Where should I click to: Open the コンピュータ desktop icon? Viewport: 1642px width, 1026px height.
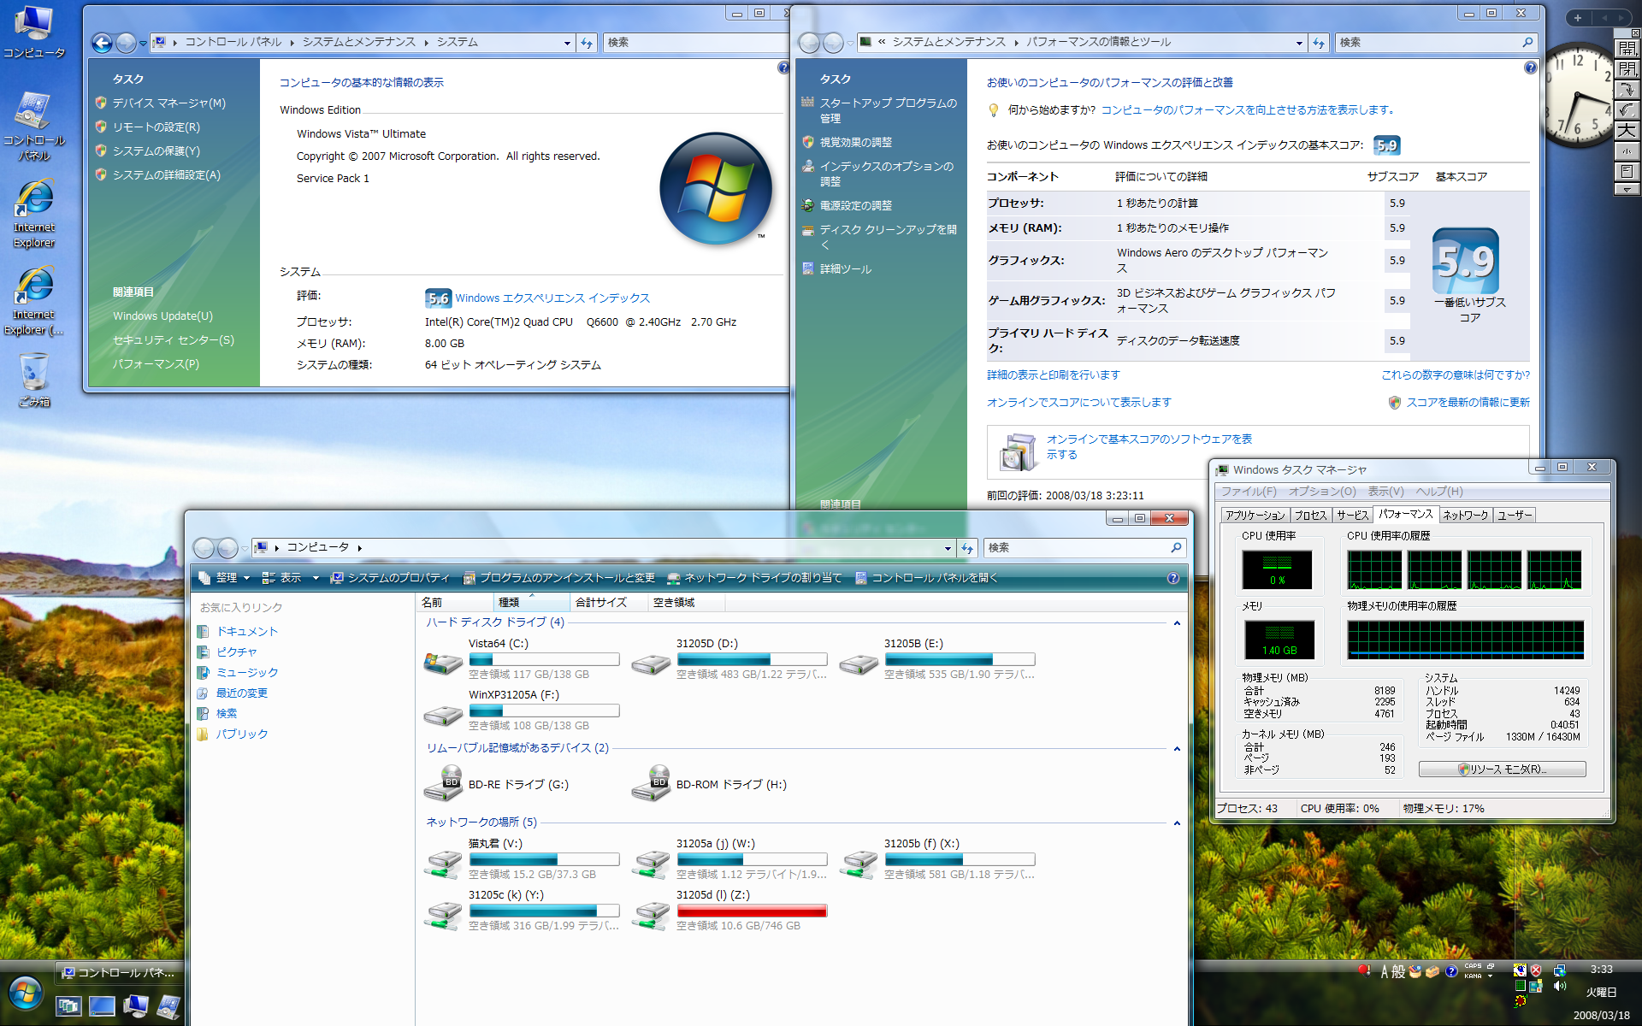pyautogui.click(x=32, y=26)
